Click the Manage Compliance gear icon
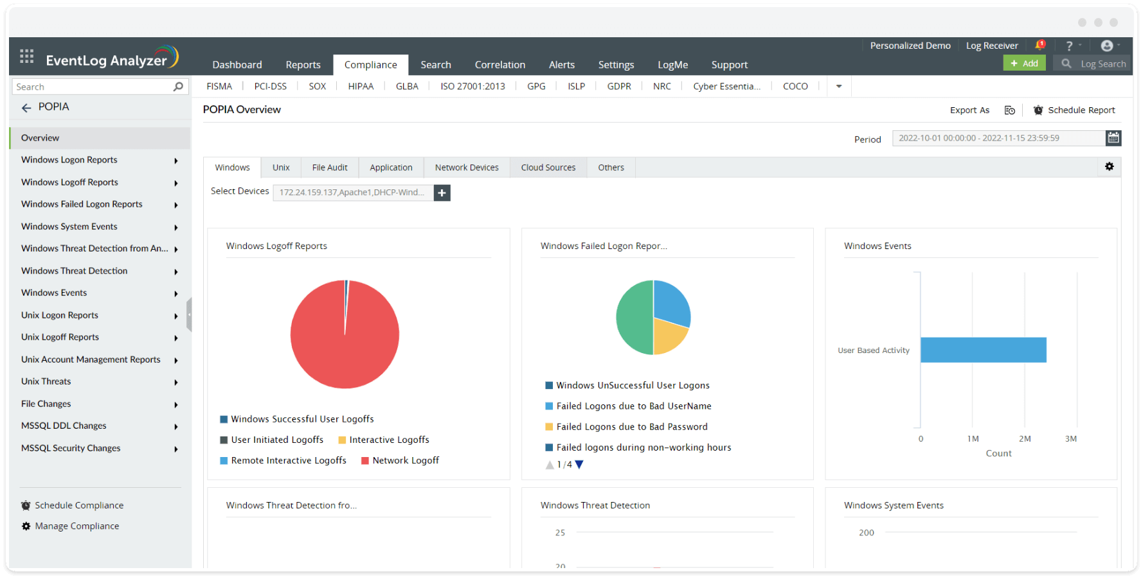This screenshot has height=579, width=1143. tap(26, 526)
